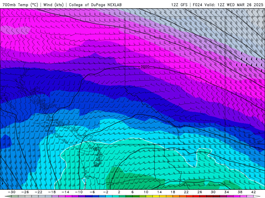The height and width of the screenshot is (198, 265).
Task: Click the '14' value on the color scale
Action: pos(159,192)
